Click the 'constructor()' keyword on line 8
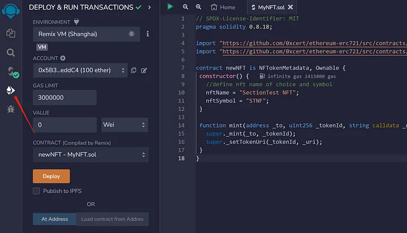This screenshot has height=233, width=407. point(220,76)
